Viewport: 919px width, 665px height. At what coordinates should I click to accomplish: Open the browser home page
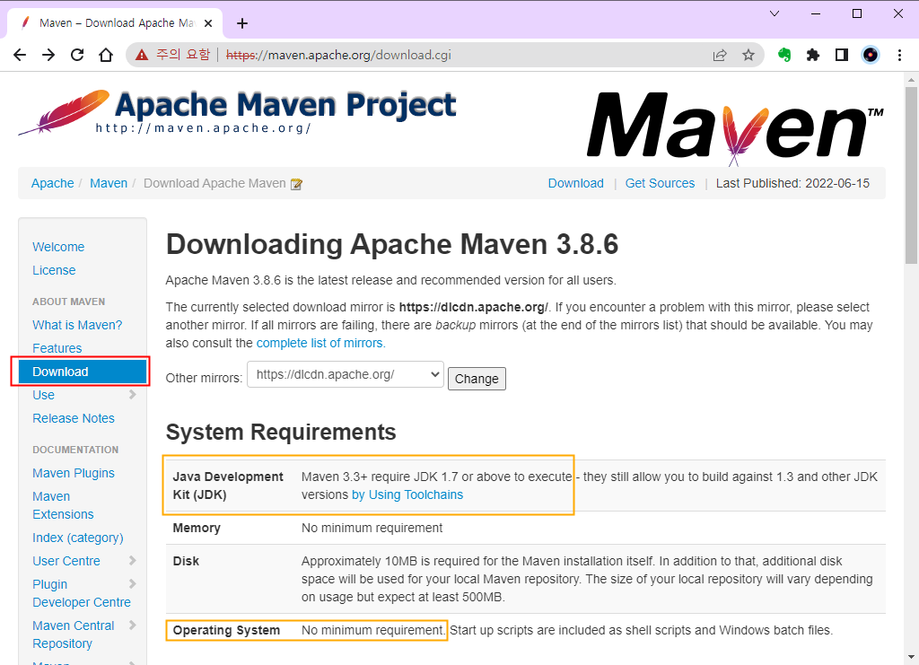tap(106, 55)
